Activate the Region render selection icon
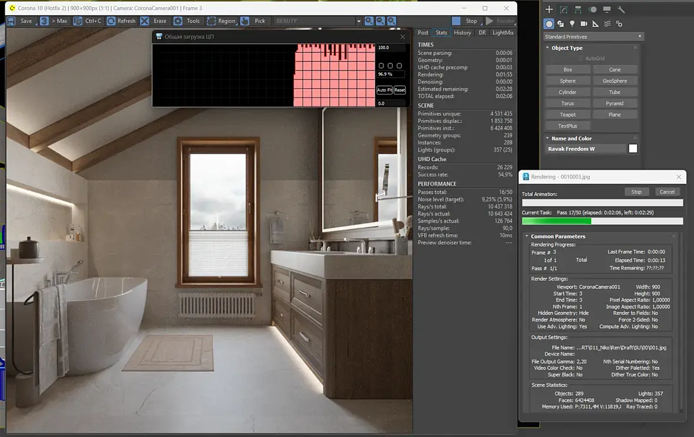The height and width of the screenshot is (437, 694). (211, 21)
